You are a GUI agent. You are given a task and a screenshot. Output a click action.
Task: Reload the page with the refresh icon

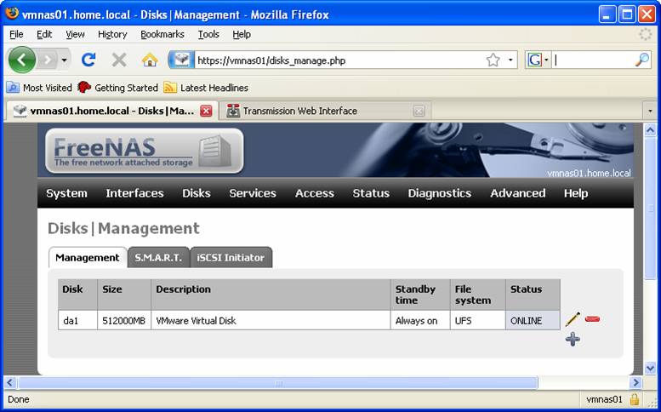point(88,60)
